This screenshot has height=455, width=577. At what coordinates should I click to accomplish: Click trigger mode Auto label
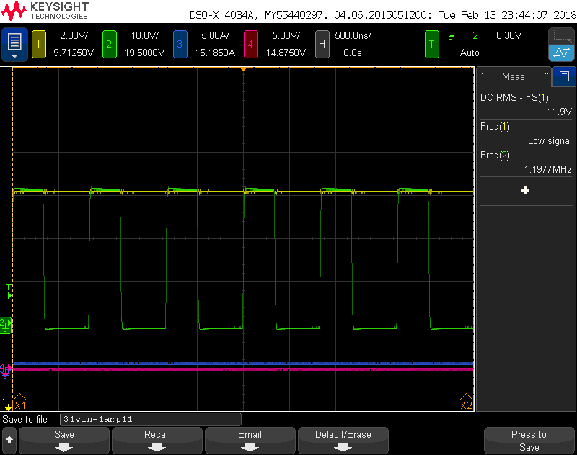[x=470, y=53]
